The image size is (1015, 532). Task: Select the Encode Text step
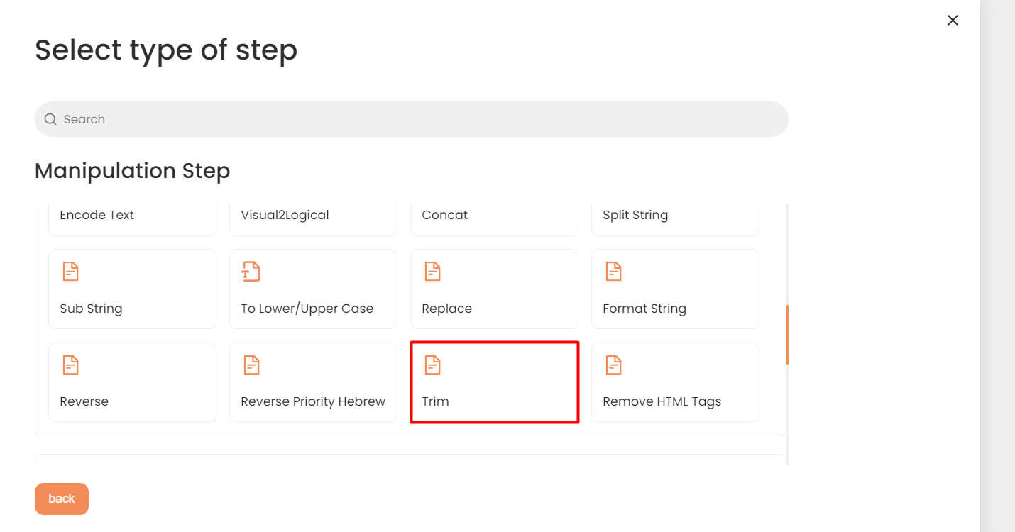pyautogui.click(x=132, y=220)
